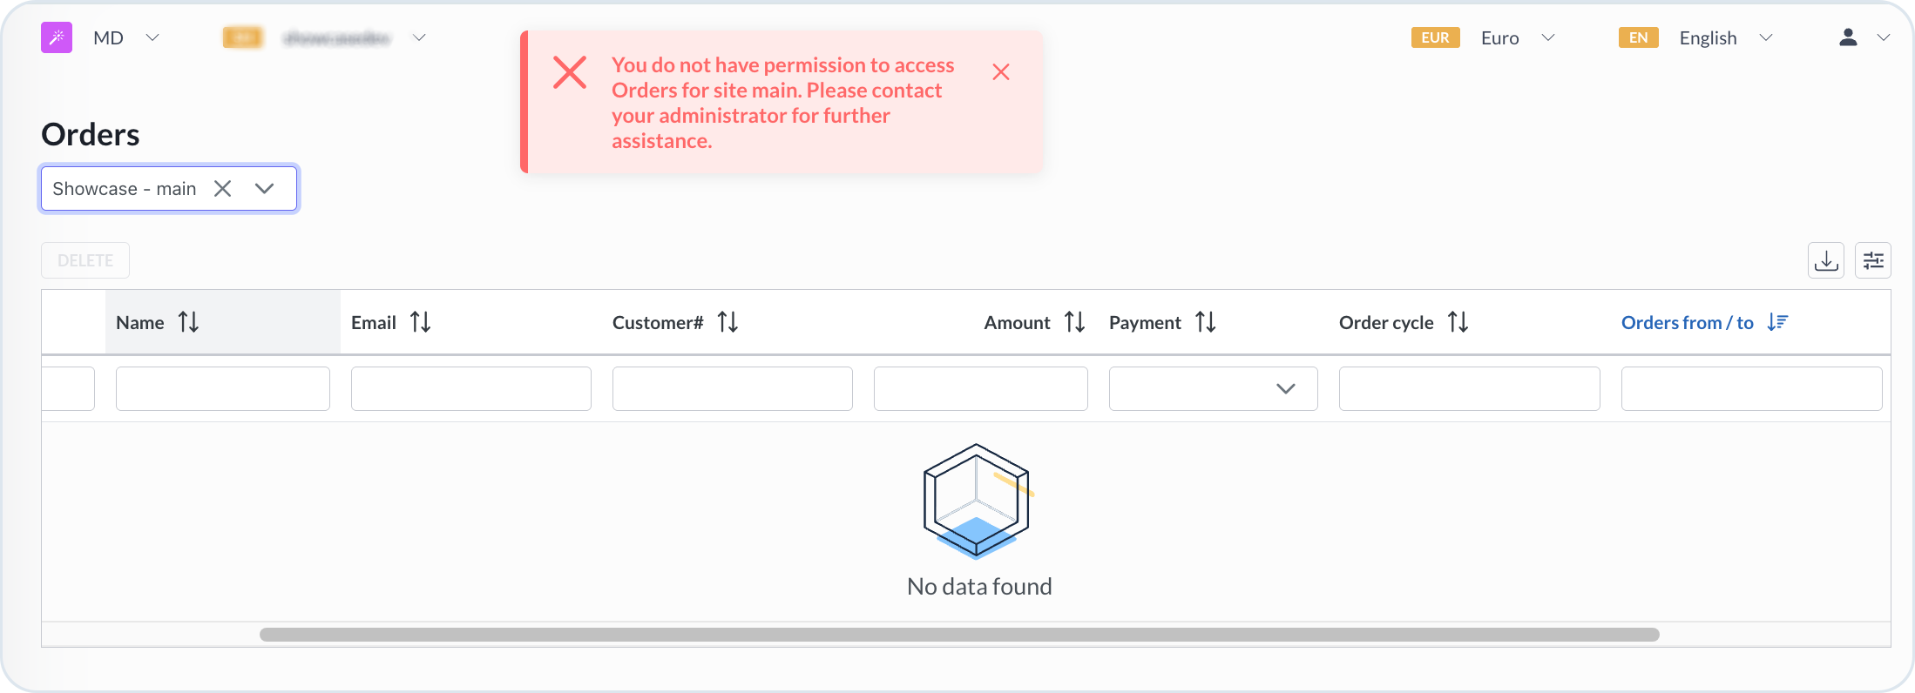Click the Orders page heading
The width and height of the screenshot is (1915, 693).
pyautogui.click(x=91, y=135)
